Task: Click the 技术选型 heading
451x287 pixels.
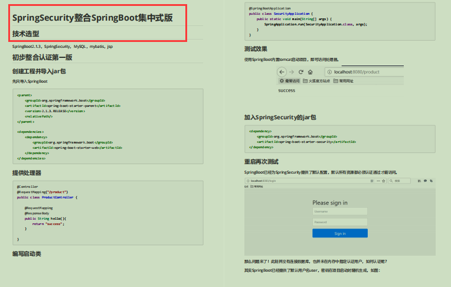Action: (x=25, y=34)
